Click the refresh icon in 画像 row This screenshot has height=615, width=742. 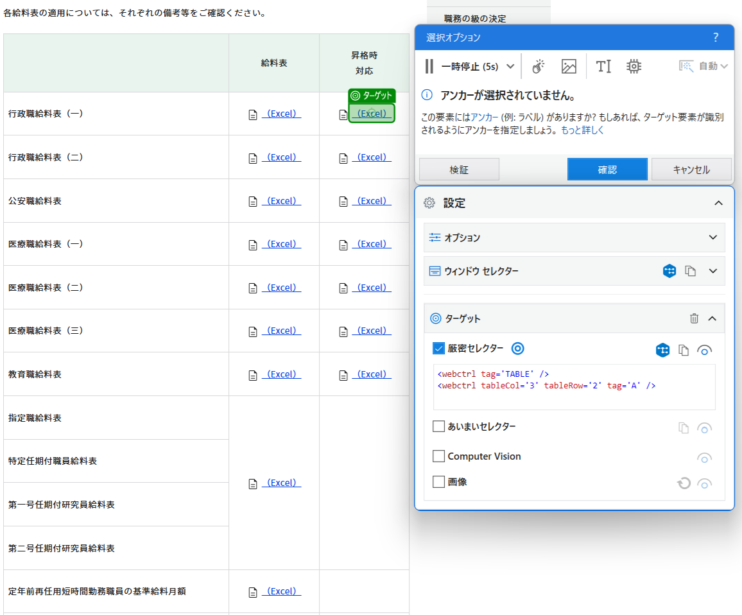[x=684, y=483]
